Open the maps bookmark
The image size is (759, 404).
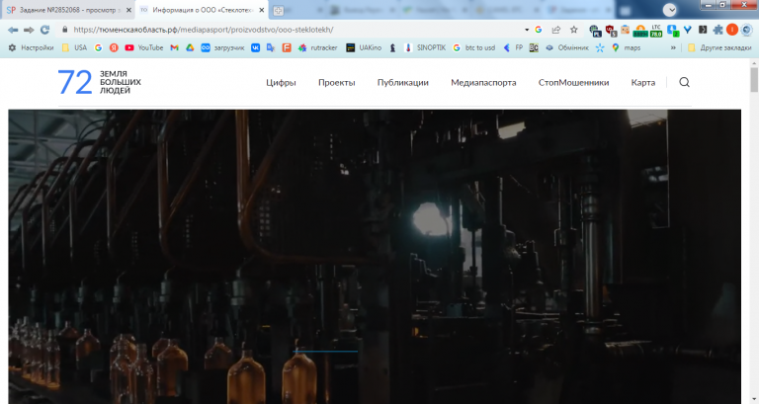[627, 47]
